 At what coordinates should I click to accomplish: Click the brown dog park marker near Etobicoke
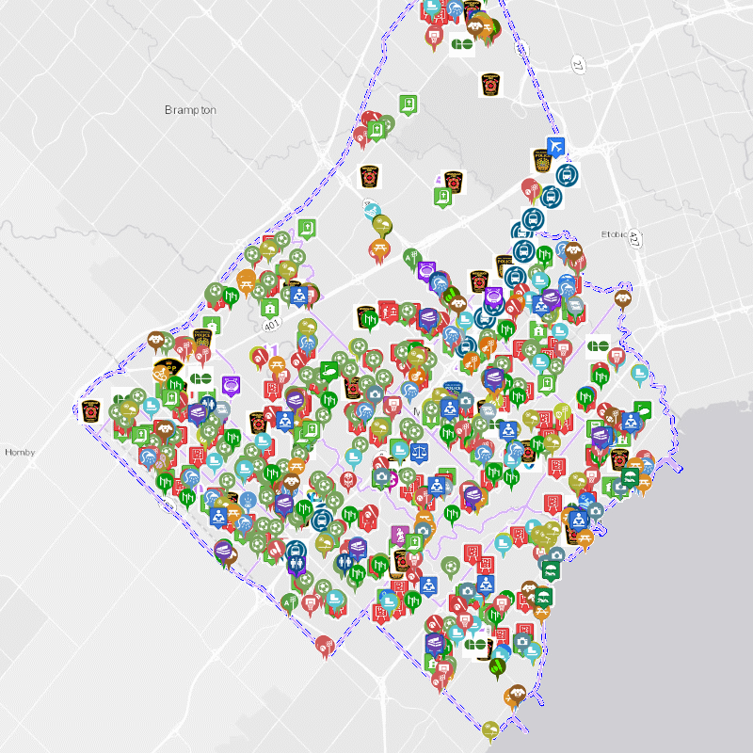pos(622,298)
